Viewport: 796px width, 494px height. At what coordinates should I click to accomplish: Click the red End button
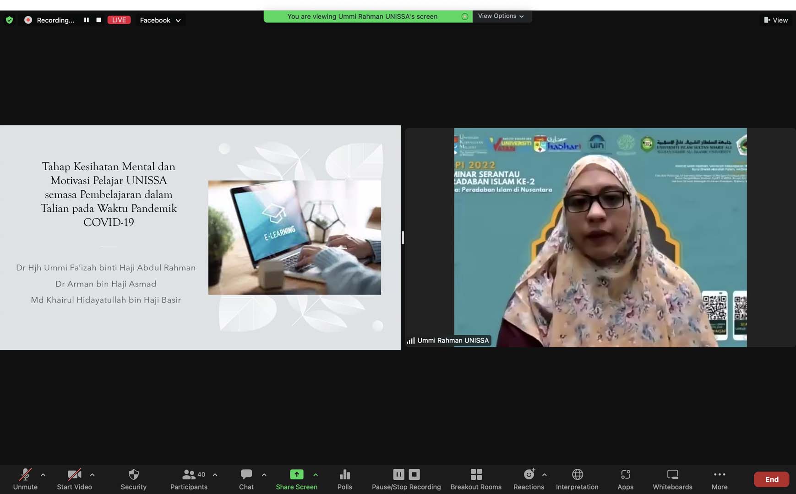pyautogui.click(x=771, y=479)
